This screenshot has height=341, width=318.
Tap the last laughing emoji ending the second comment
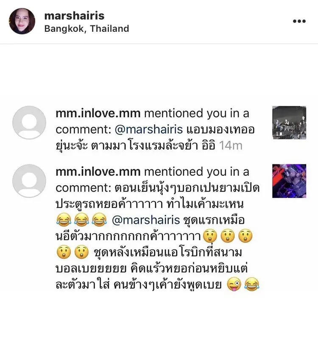click(252, 285)
